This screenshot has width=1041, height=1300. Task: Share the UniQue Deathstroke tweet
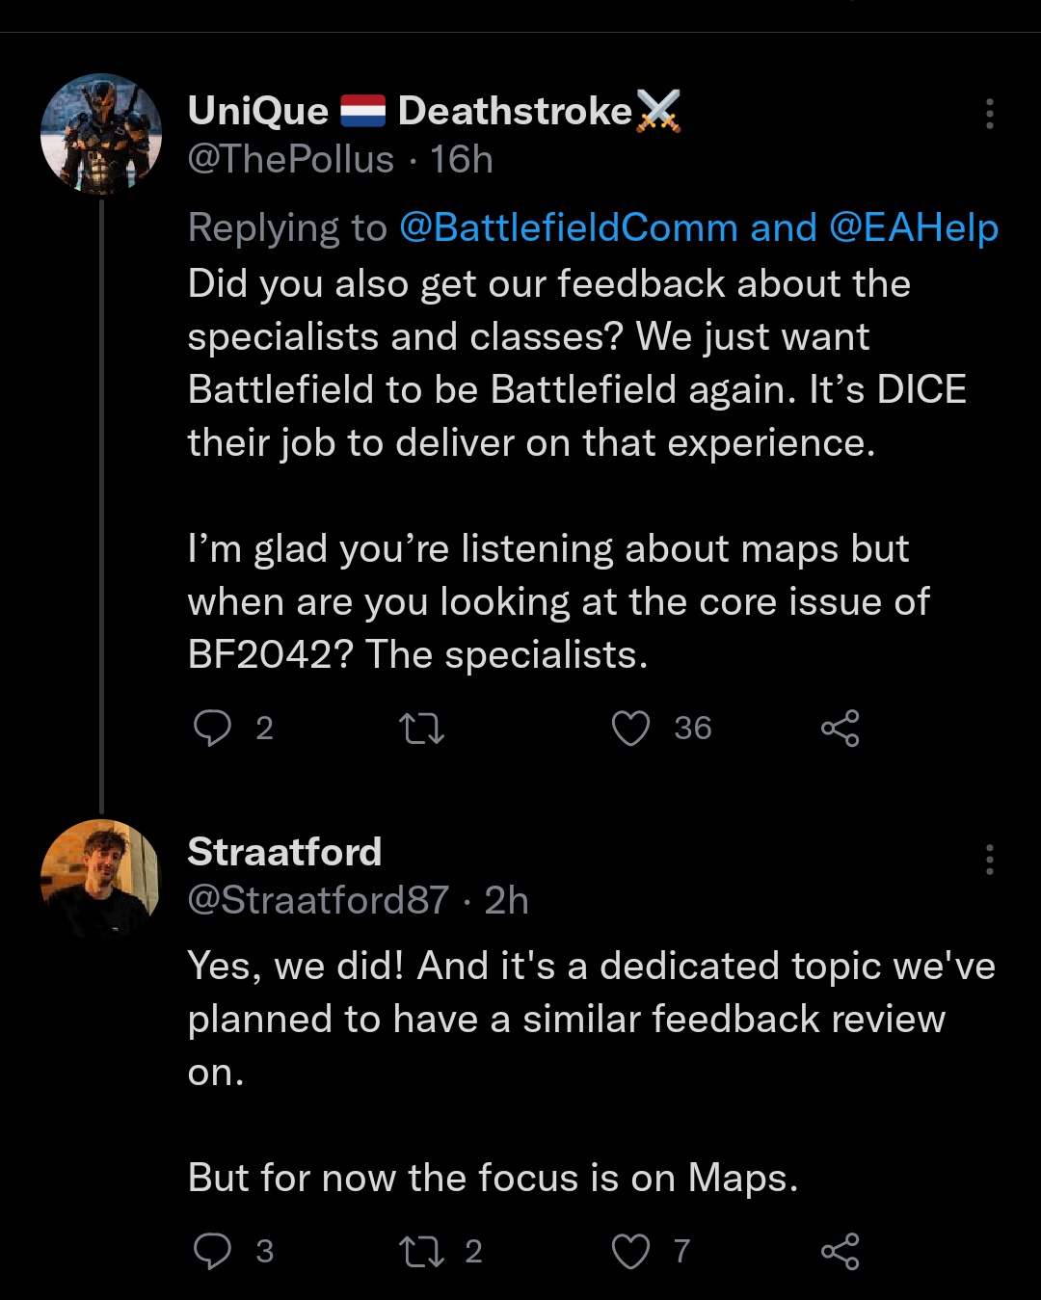(x=840, y=729)
